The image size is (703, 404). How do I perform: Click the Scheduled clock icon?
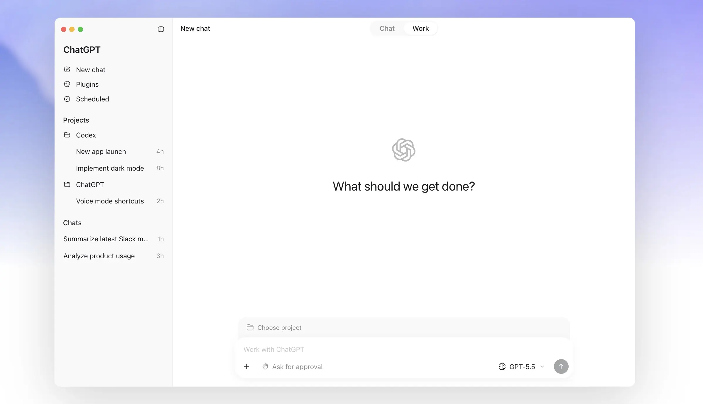coord(67,99)
